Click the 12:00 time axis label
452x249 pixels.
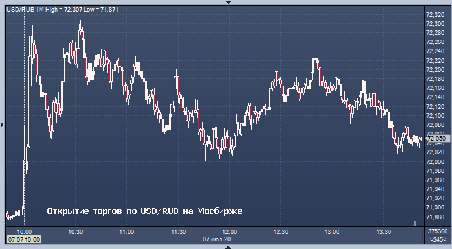(x=230, y=232)
